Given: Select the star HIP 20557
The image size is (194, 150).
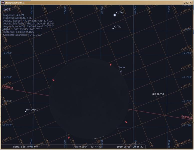Looking at the screenshot, I should click(x=152, y=96).
